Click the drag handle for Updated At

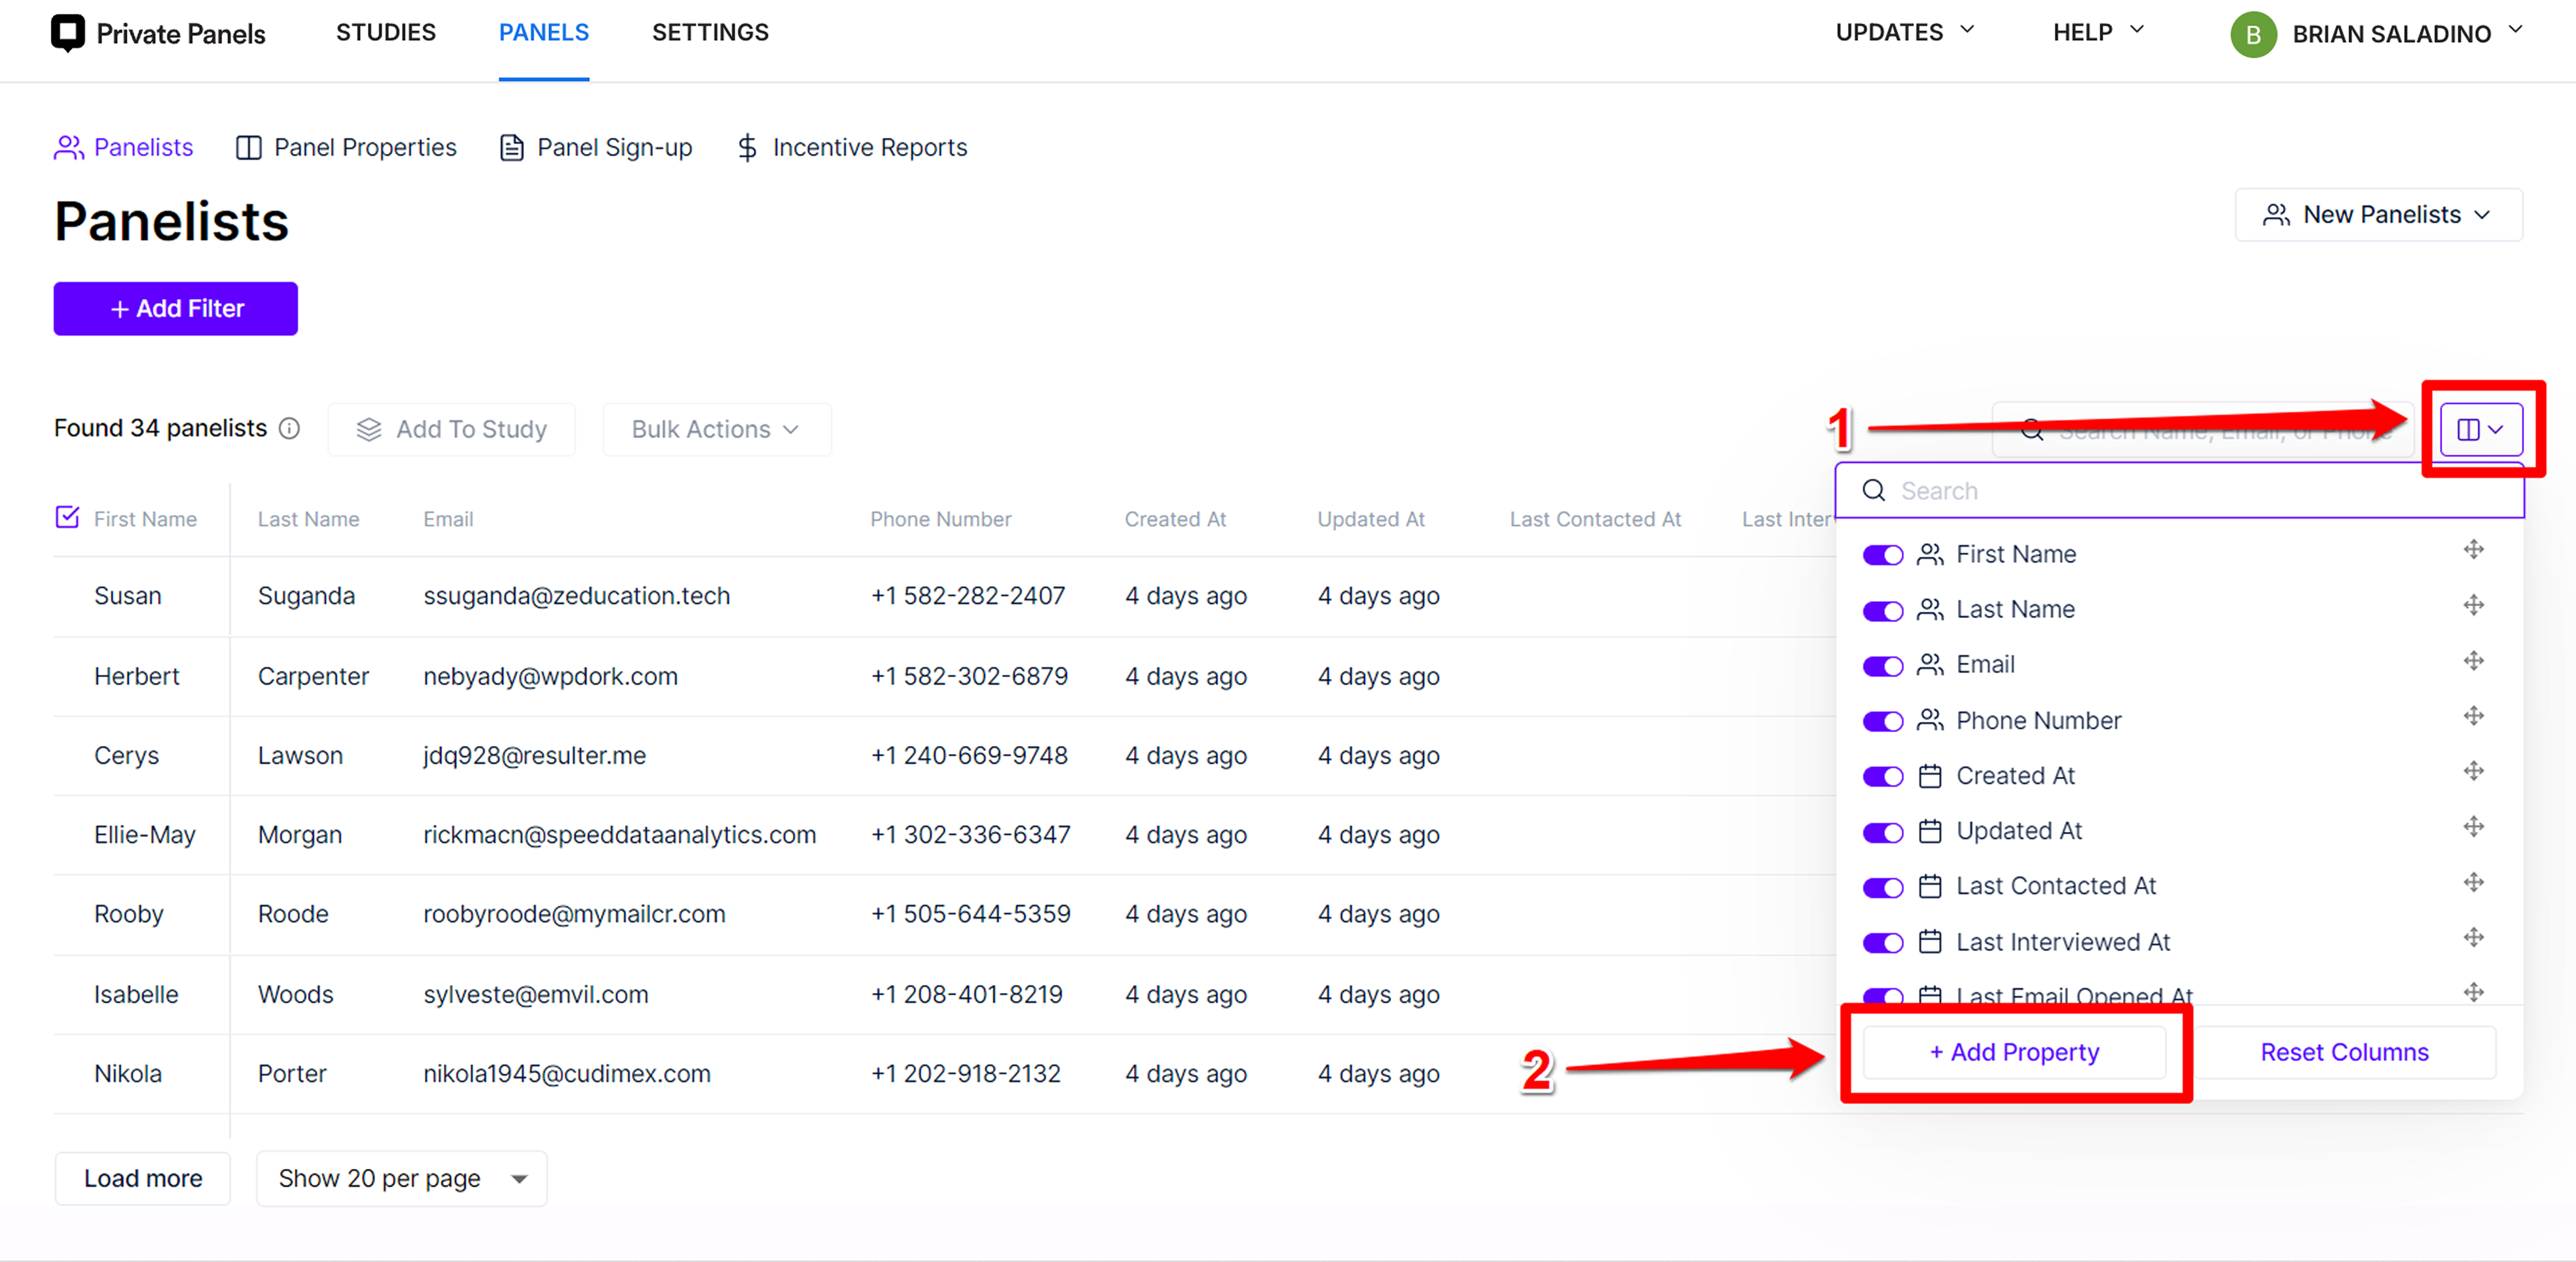tap(2473, 827)
